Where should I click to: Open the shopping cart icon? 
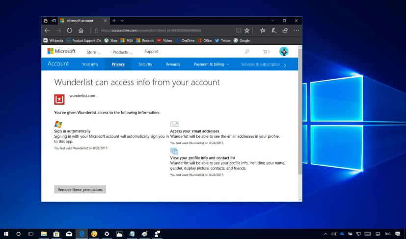click(x=266, y=52)
